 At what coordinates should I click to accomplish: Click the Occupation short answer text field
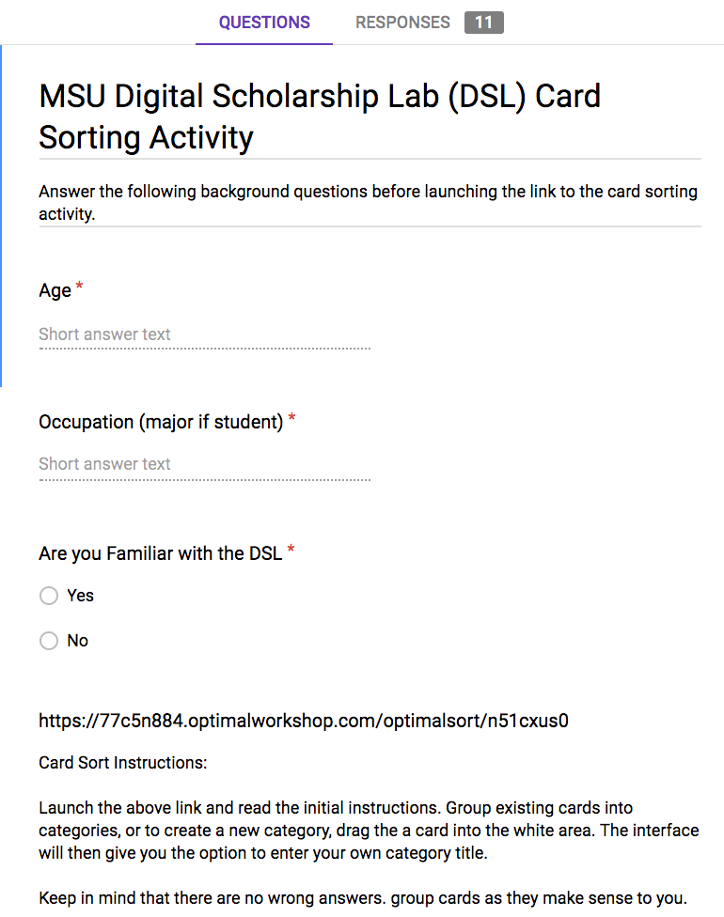pyautogui.click(x=204, y=465)
